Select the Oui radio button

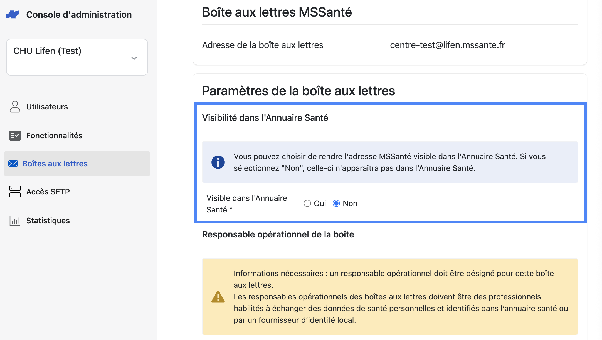coord(307,203)
